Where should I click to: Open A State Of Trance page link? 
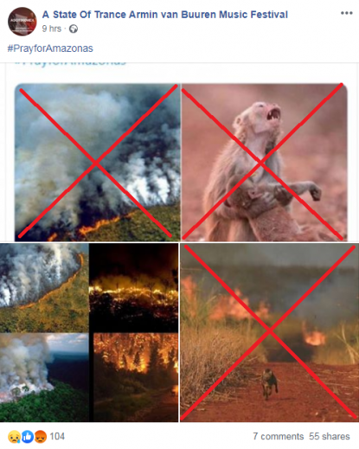(165, 15)
